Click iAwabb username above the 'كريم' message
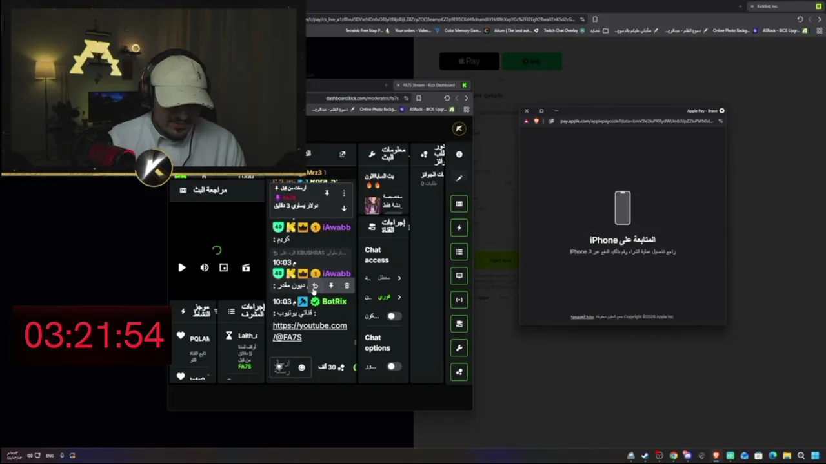This screenshot has height=464, width=826. (x=336, y=227)
